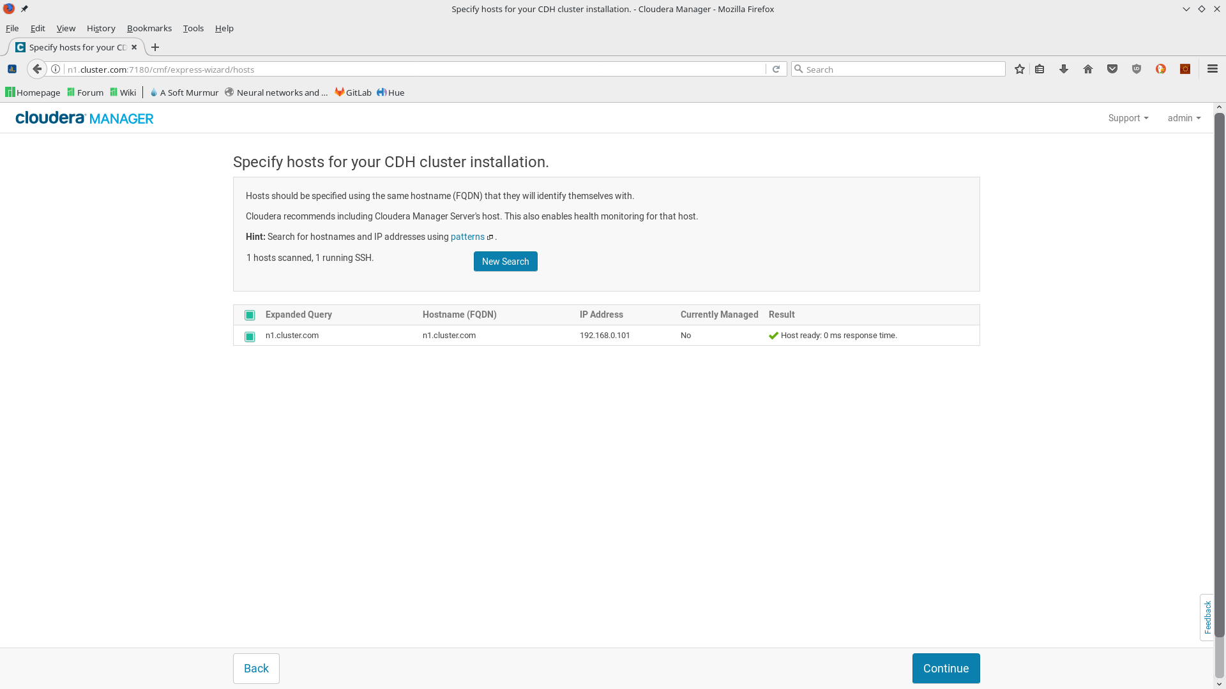Screen dimensions: 1226x689
Task: Click the Firefox back arrow button
Action: pos(37,69)
